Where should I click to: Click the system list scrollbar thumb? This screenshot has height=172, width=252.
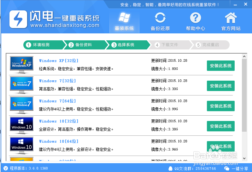[x=244, y=95]
